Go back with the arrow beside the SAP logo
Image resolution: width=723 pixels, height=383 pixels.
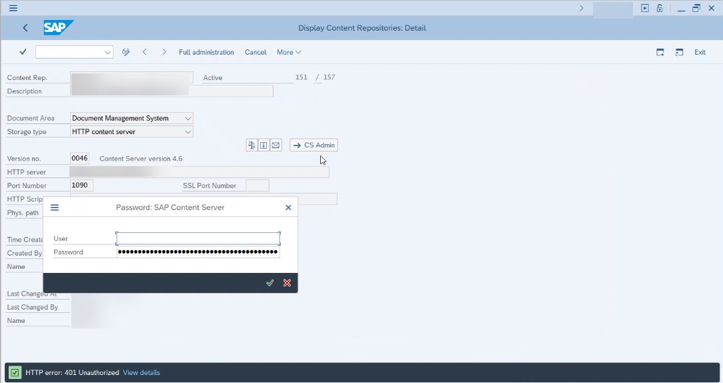point(25,27)
